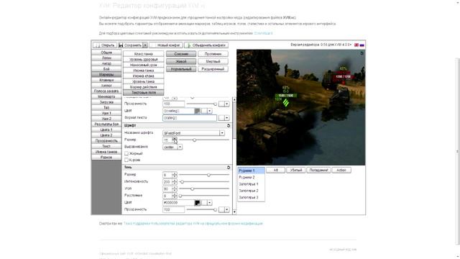This screenshot has width=460, height=259.
Task: Open the Логин settings tab
Action: coord(106,58)
